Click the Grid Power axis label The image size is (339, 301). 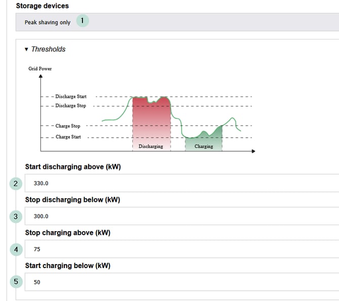(x=40, y=69)
